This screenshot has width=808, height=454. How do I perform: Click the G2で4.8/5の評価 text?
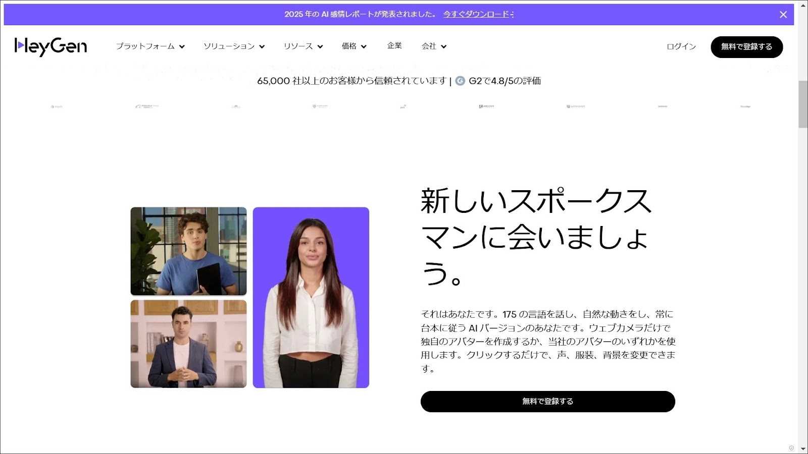(x=504, y=81)
